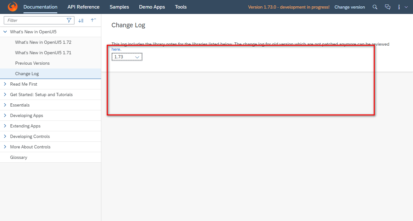The width and height of the screenshot is (413, 221).
Task: Click Get Started: Setup and Tutorials label
Action: pos(41,94)
